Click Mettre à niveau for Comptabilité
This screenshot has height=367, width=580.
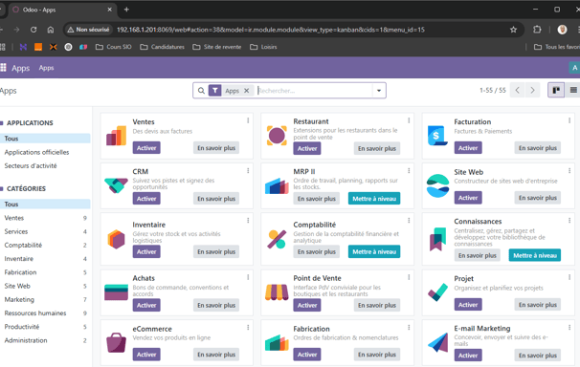pos(374,251)
